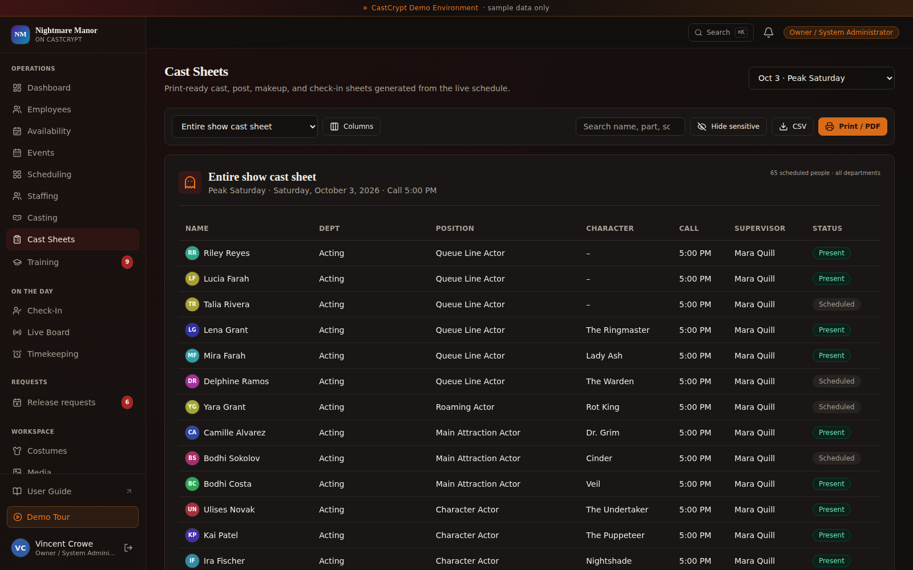
Task: Click the VC user avatar
Action: (21, 548)
